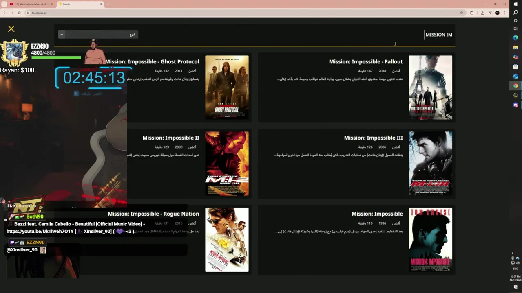Click the 02:45:13 stream timer overlay
Screen dimensions: 522x293
click(94, 78)
